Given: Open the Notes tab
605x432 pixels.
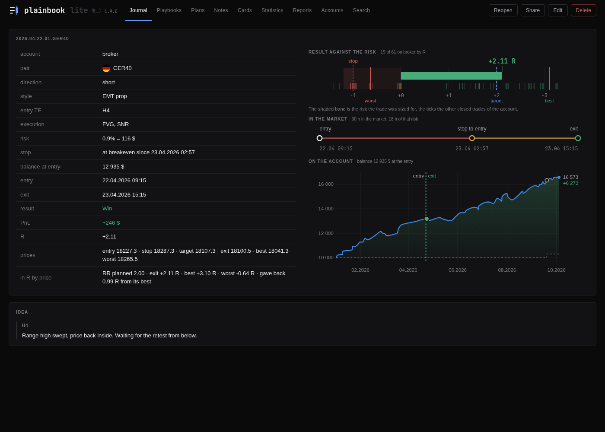Looking at the screenshot, I should pyautogui.click(x=221, y=10).
